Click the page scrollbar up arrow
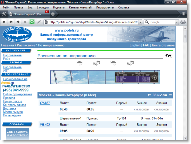 click(x=185, y=28)
